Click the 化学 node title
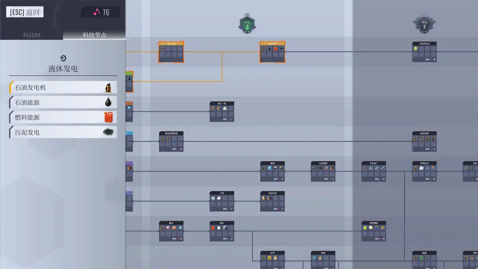Image resolution: width=478 pixels, height=269 pixels. point(273,253)
